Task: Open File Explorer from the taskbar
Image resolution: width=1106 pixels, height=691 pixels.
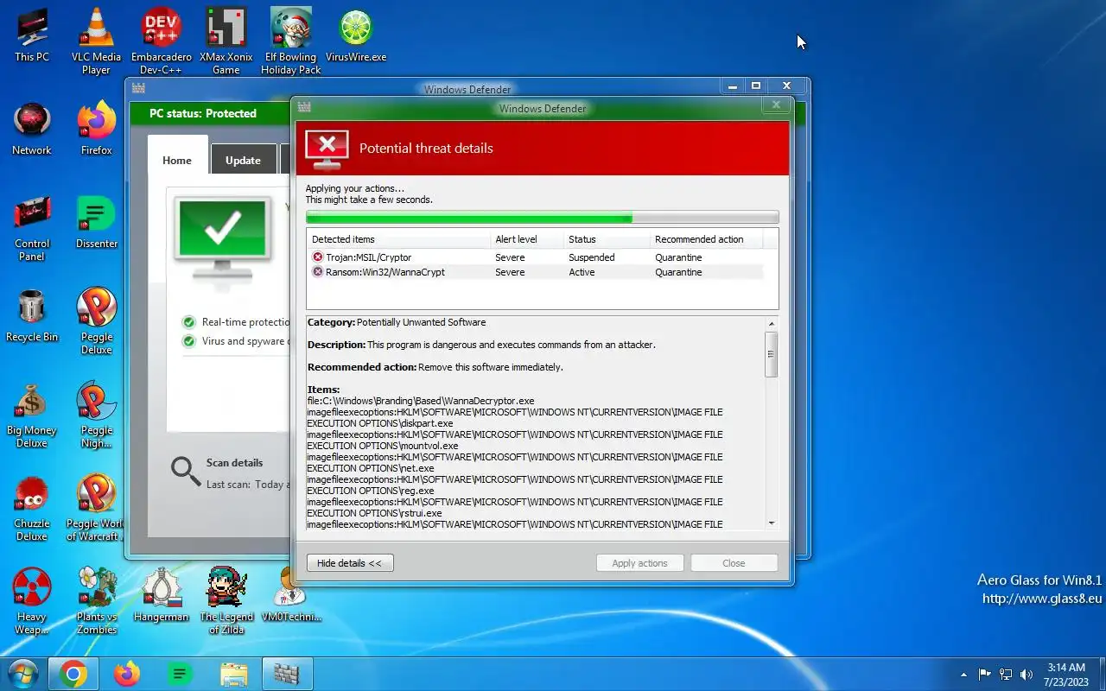Action: [233, 674]
